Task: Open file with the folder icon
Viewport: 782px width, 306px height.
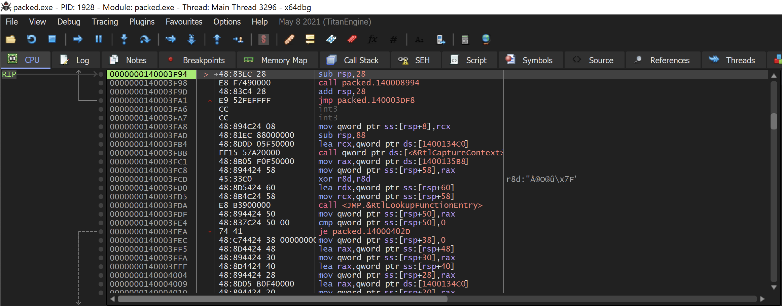Action: 11,39
